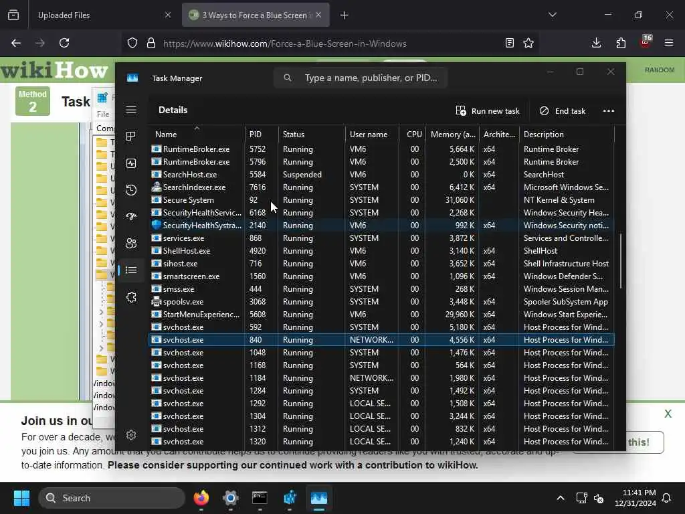Sort by Description column header
This screenshot has width=685, height=514.
pos(567,134)
